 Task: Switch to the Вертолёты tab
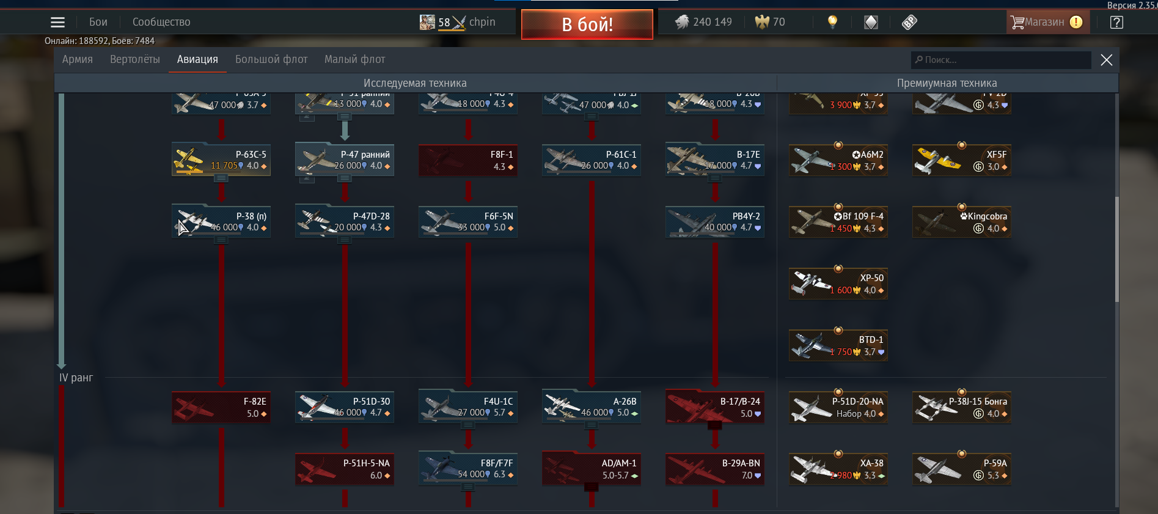click(135, 59)
